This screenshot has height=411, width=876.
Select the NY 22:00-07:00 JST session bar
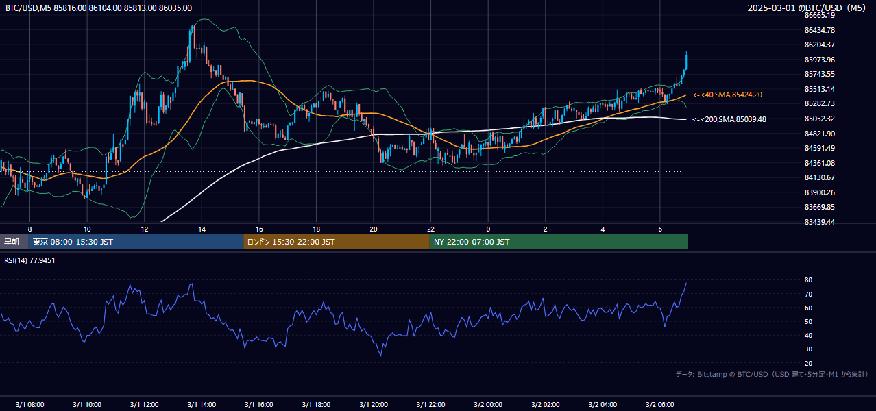[x=559, y=242]
